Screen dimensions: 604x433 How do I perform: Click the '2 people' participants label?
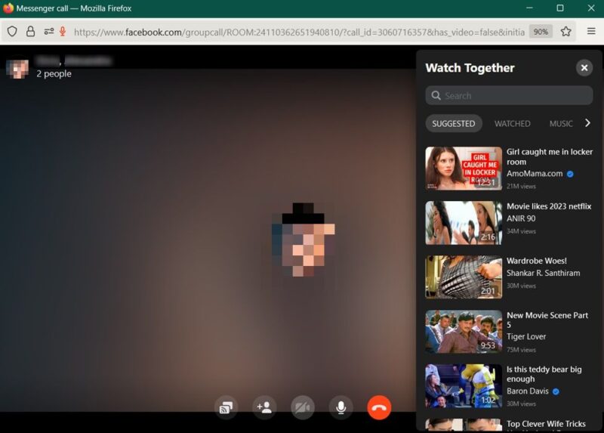point(54,73)
